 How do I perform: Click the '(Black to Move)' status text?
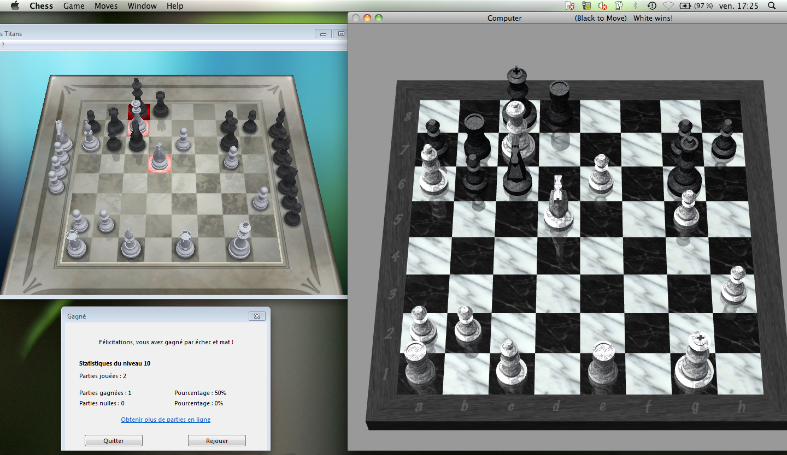pos(601,18)
